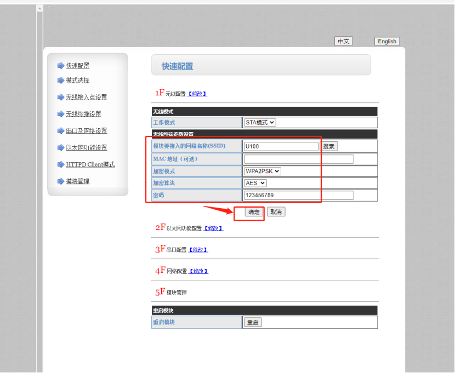Expand the 加密模式 WPA2PSK dropdown

click(263, 171)
